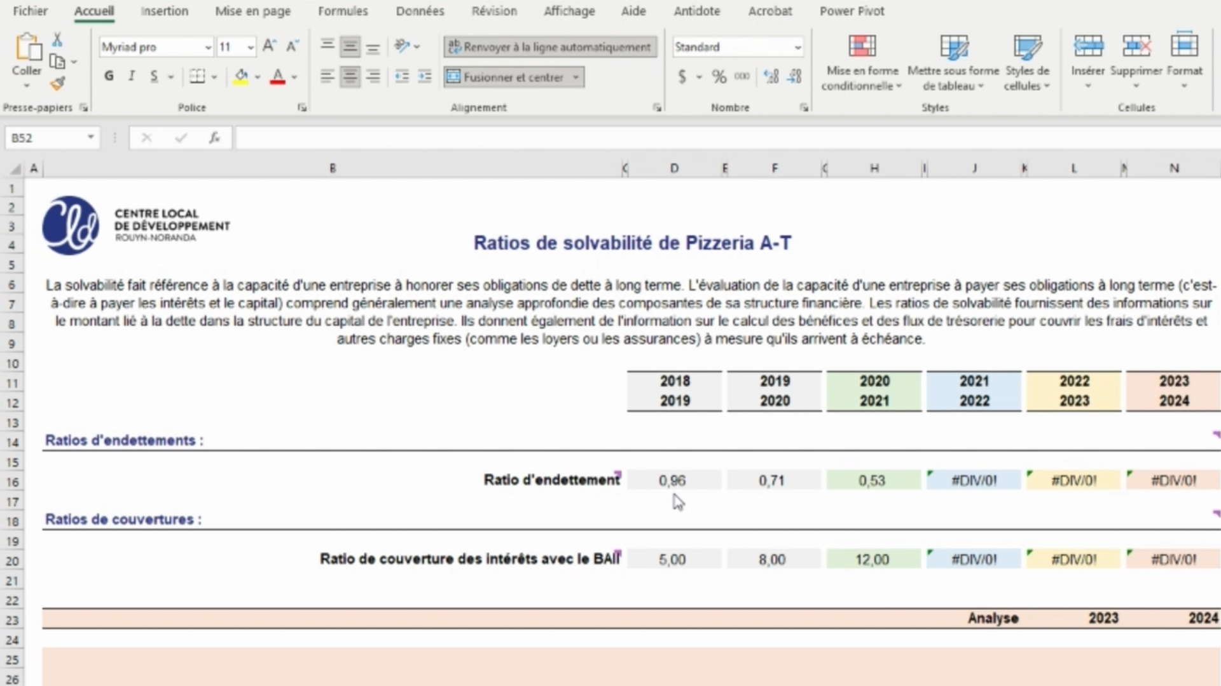This screenshot has width=1221, height=686.
Task: Toggle center horizontal alignment
Action: pos(350,77)
